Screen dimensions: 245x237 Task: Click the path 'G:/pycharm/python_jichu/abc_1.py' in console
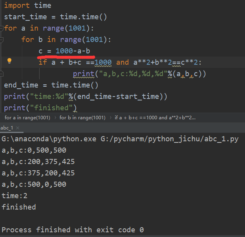(x=169, y=139)
